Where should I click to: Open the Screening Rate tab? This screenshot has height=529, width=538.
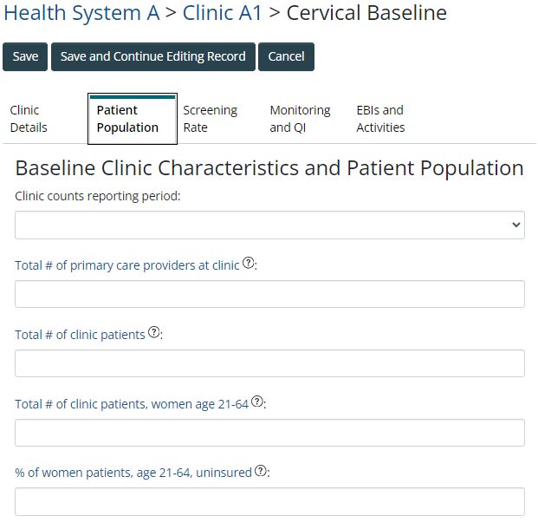click(210, 119)
